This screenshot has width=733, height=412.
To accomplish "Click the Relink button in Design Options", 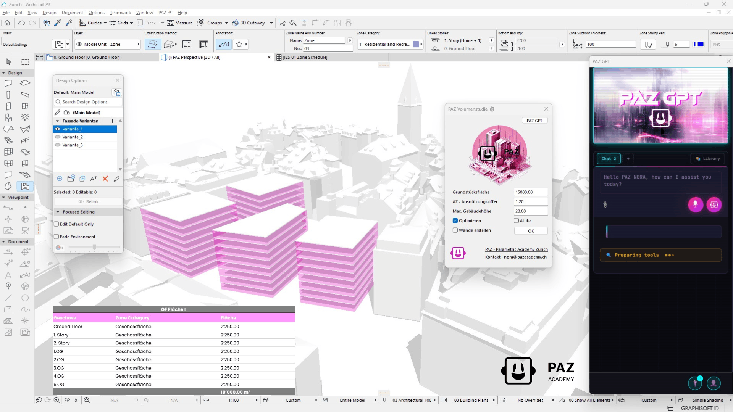I will click(x=88, y=202).
